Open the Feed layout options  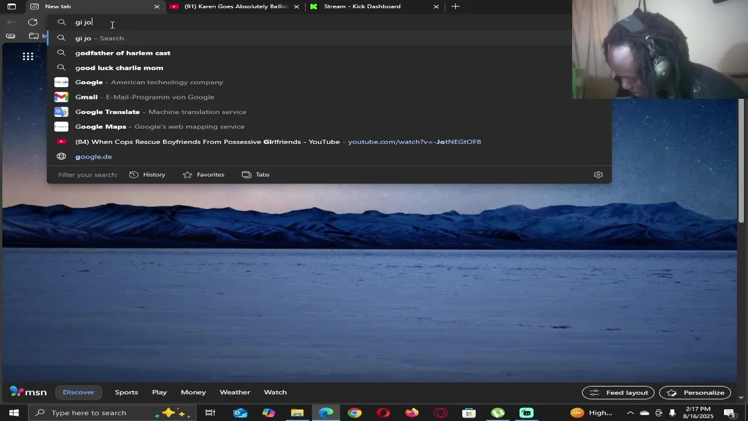coord(618,393)
